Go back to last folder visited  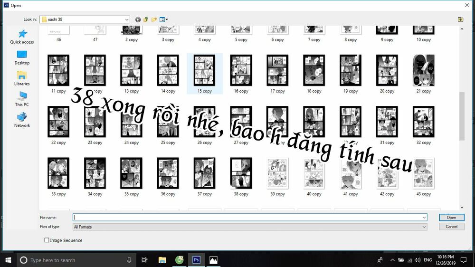pos(138,19)
